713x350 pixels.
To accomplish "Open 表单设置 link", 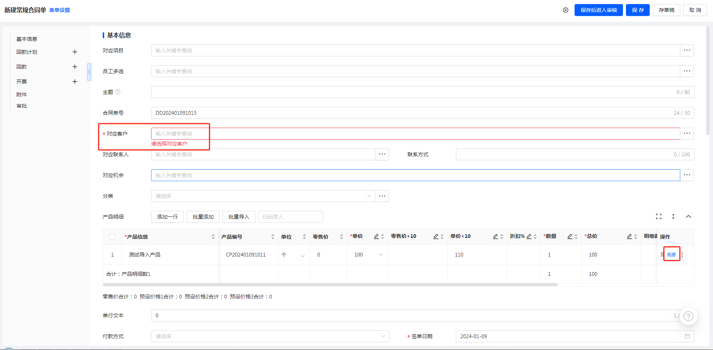I will click(60, 10).
